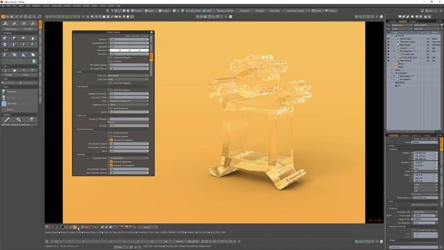Switch to the Properties tab
Screen dimensions: 444x250
[x=393, y=135]
